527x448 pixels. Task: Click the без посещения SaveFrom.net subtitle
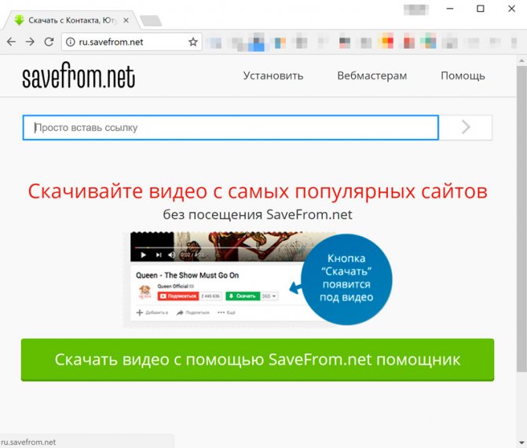(x=258, y=215)
